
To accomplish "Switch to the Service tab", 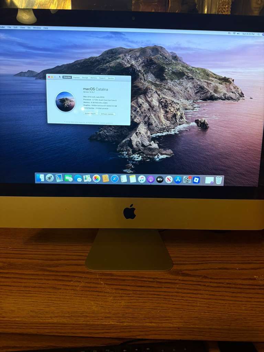I will point(111,78).
